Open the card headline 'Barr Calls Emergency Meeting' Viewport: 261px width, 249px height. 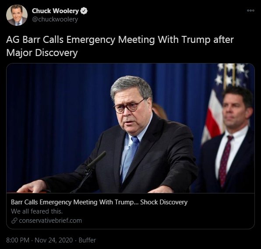[x=99, y=202]
